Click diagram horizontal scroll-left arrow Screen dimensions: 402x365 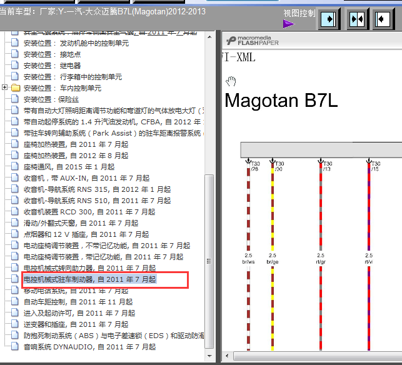coord(227,356)
